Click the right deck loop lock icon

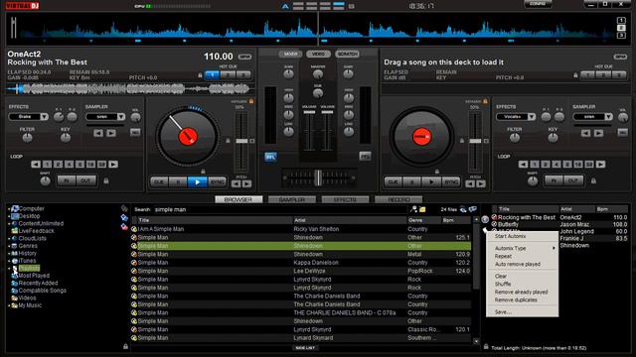593,180
